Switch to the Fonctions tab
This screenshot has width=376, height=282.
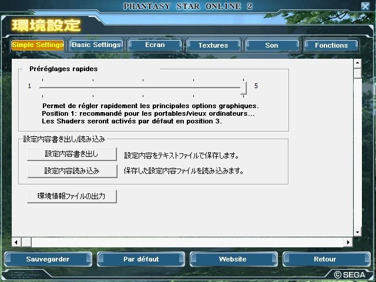click(x=331, y=45)
